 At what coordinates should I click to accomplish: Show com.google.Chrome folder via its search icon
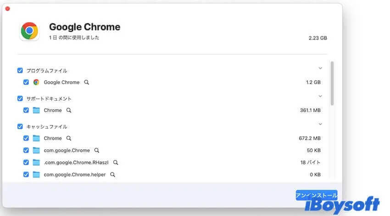[97, 150]
